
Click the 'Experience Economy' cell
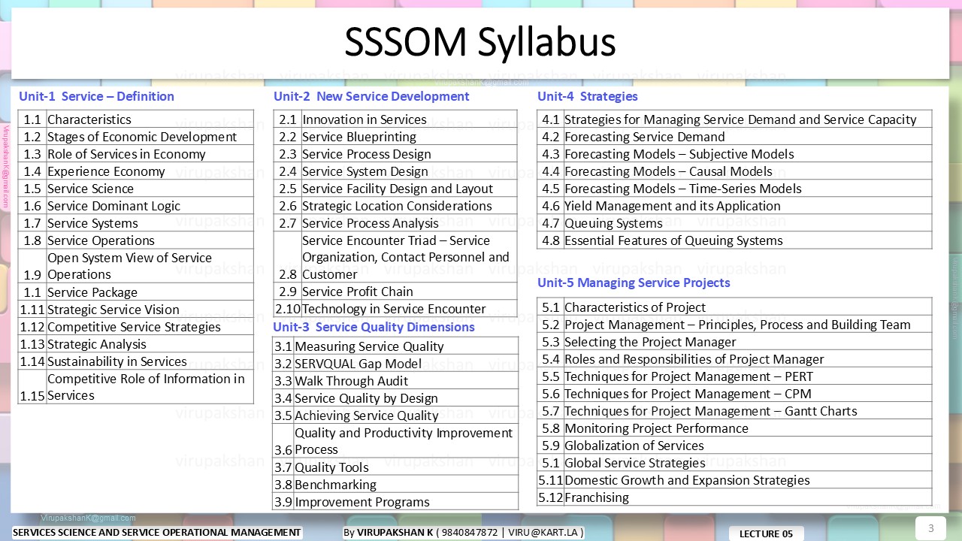click(x=150, y=171)
